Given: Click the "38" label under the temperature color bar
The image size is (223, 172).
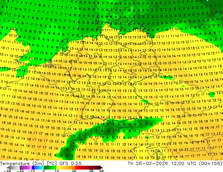Looking at the screenshot, I should pyautogui.click(x=91, y=171).
